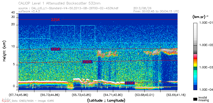Screen dimensions: 213x103
Task: Click the '(Latitude ; Longitude)' axis title
Action: pyautogui.click(x=106, y=100)
